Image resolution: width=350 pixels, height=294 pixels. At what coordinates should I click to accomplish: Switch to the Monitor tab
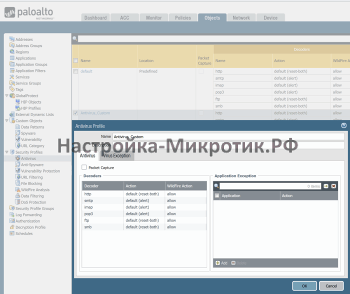pyautogui.click(x=154, y=17)
